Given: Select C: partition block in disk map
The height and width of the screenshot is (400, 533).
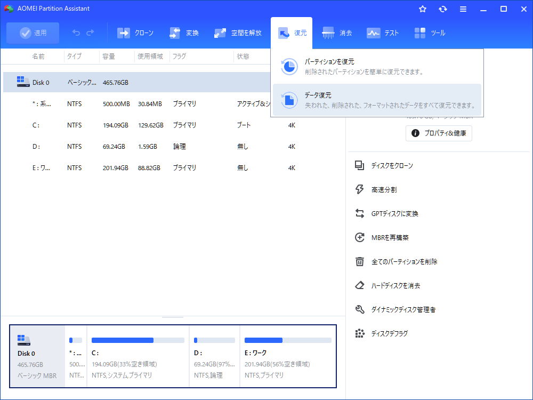Looking at the screenshot, I should tap(138, 356).
